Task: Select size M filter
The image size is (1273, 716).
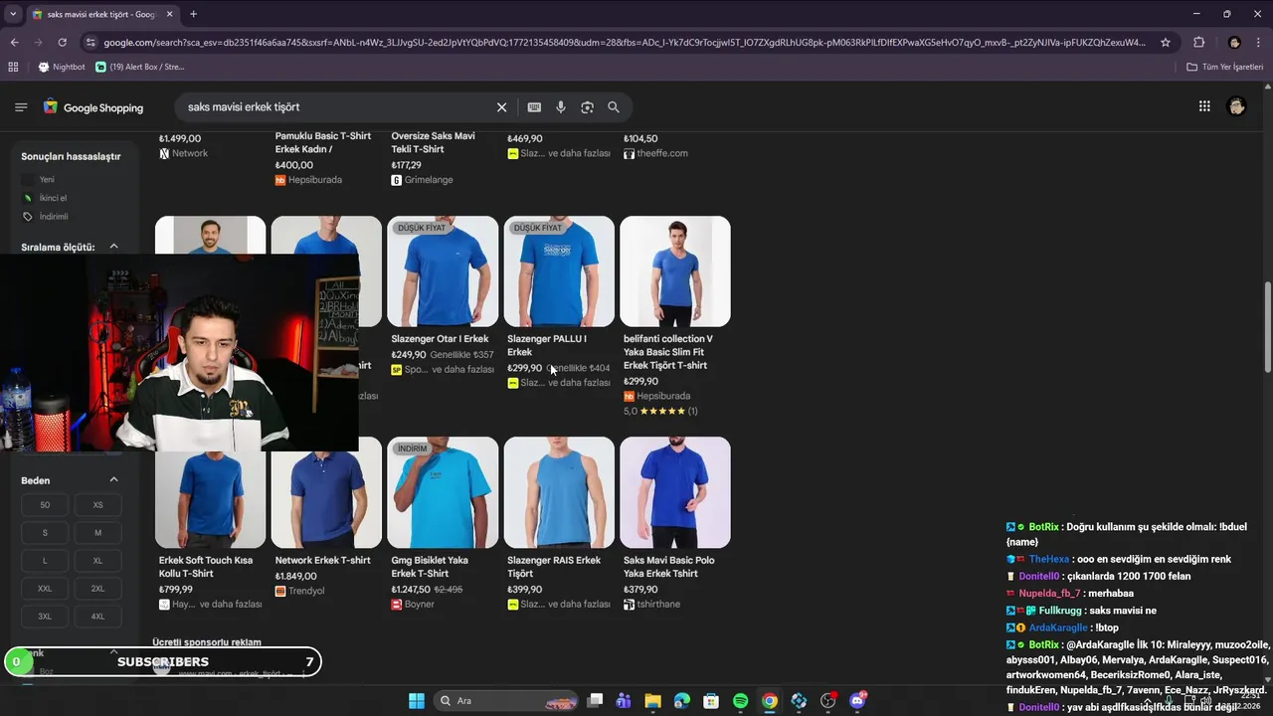Action: click(97, 533)
